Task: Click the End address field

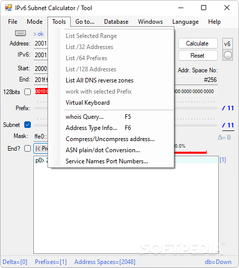Action: click(x=41, y=80)
